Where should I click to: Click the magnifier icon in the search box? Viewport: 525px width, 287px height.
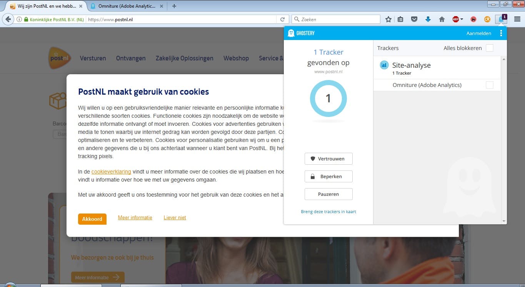coord(297,19)
